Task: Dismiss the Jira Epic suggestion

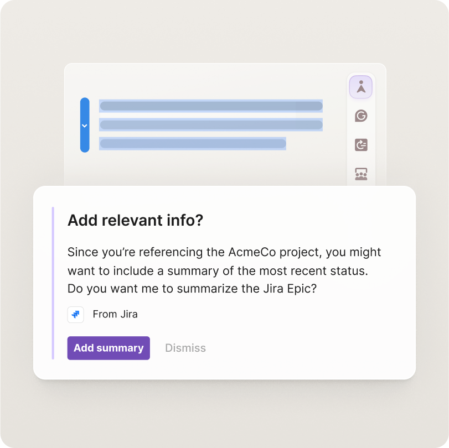Action: 185,348
